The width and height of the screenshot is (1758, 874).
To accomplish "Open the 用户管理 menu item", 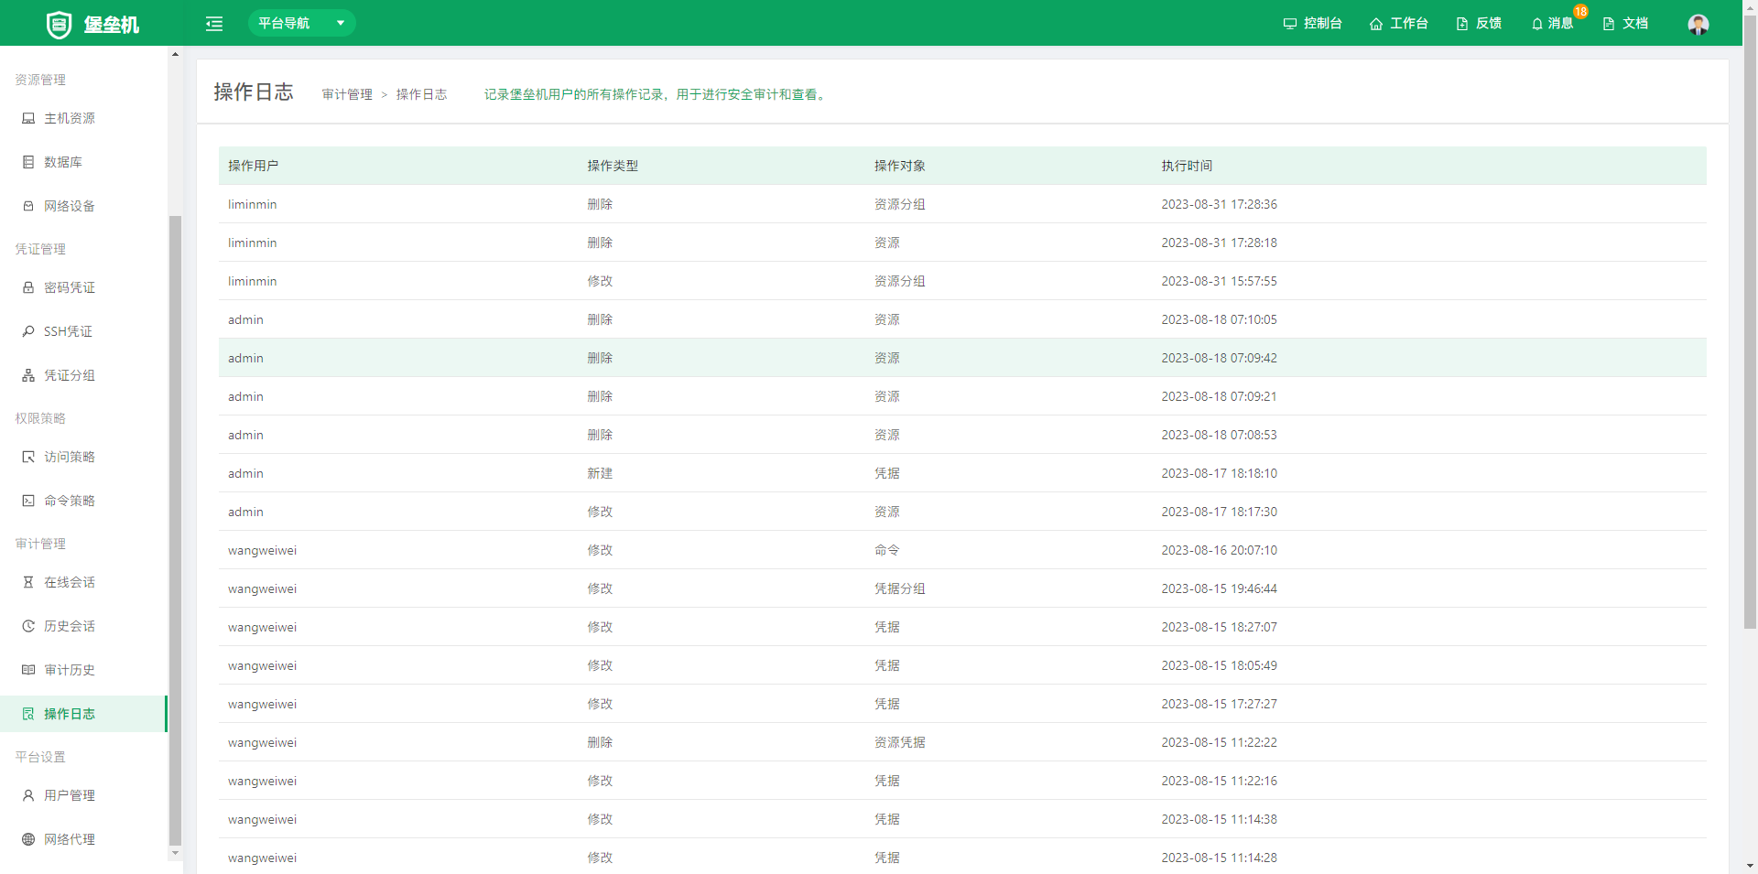I will [x=83, y=795].
